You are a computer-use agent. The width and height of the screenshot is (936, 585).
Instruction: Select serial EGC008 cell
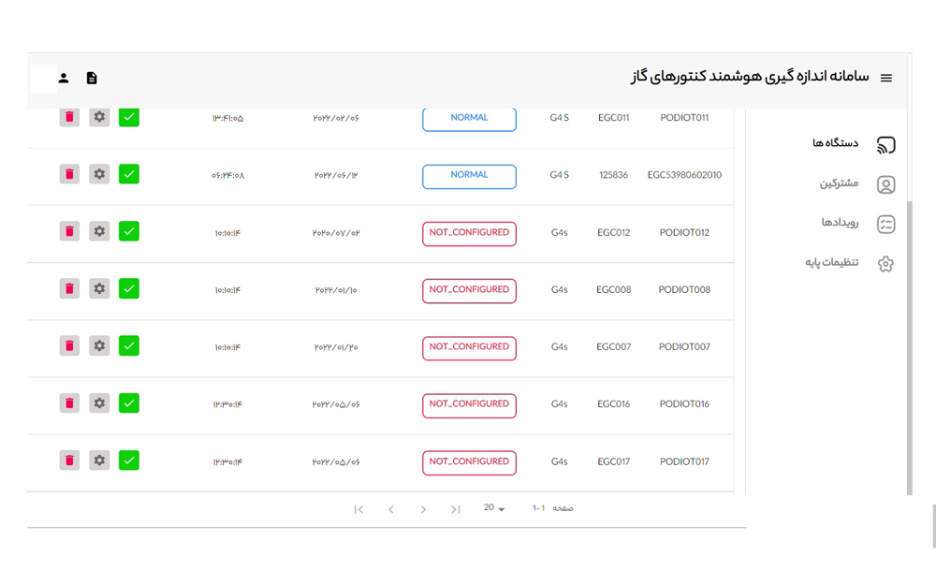[x=614, y=289]
